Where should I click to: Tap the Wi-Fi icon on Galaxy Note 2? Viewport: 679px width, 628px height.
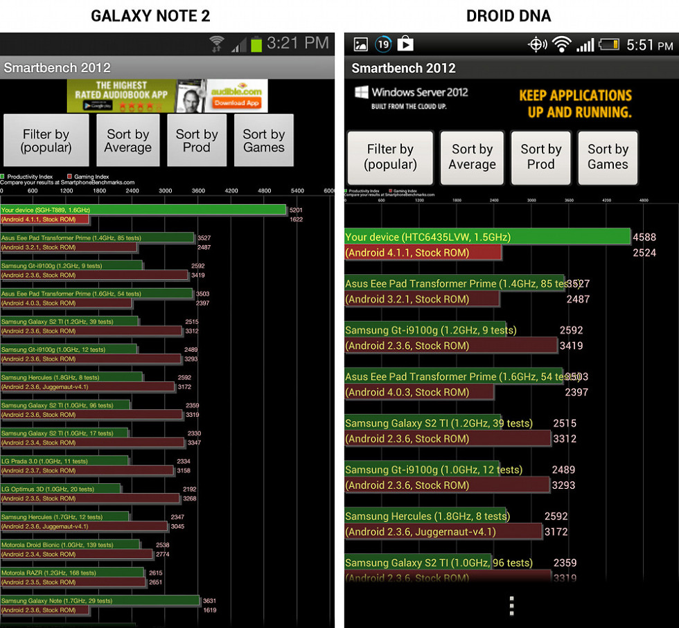point(216,44)
